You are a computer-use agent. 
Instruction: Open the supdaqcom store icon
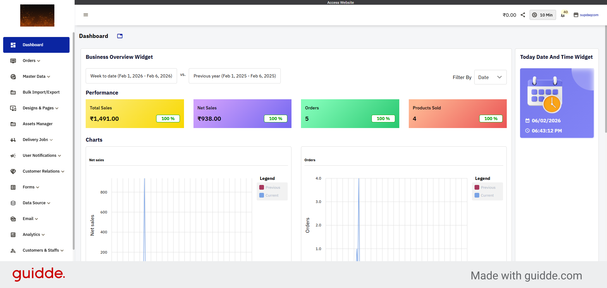pos(576,15)
